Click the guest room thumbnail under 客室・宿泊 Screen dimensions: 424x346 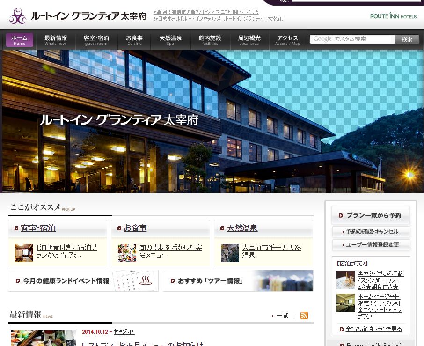24,252
